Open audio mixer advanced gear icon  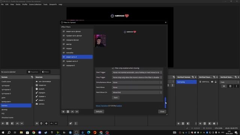point(70,123)
